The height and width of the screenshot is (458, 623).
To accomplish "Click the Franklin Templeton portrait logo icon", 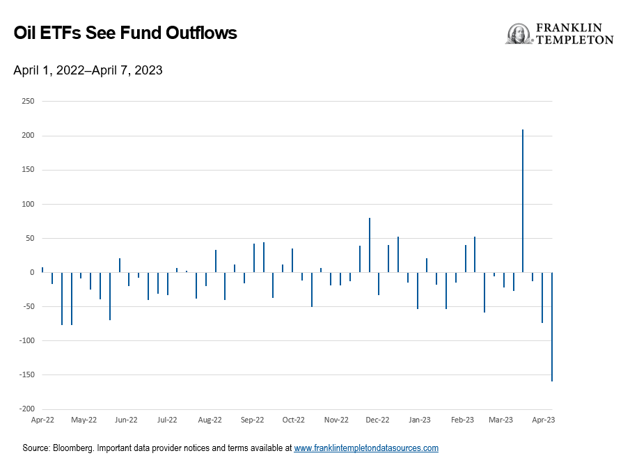I will 519,34.
